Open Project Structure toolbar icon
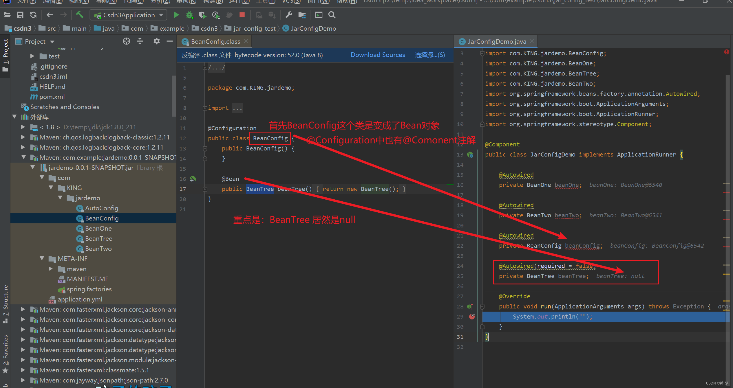The height and width of the screenshot is (388, 733). (x=302, y=15)
